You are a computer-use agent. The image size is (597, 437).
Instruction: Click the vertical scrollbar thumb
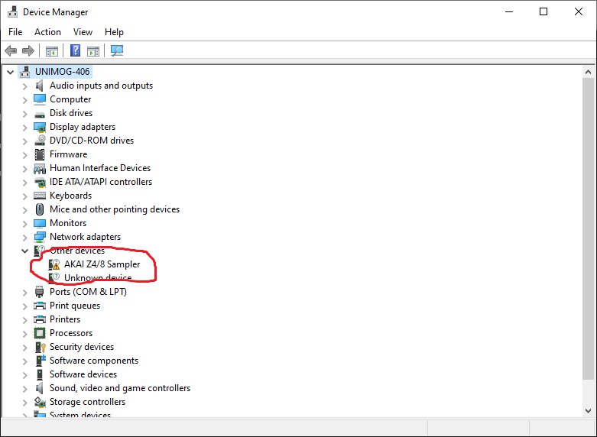click(588, 228)
